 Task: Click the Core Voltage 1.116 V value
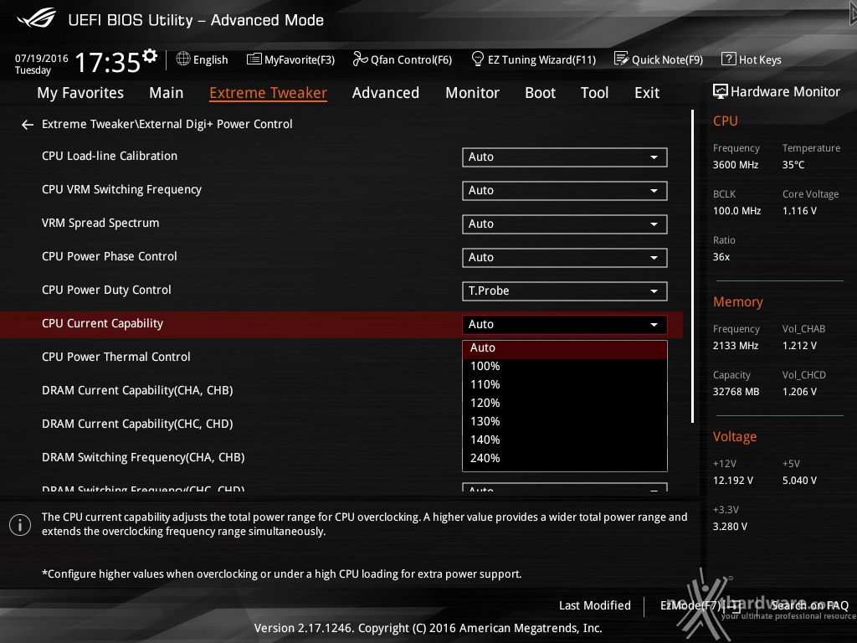799,210
